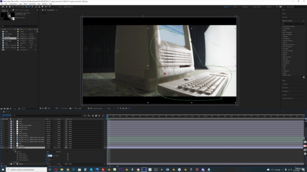Open File Explorer from the taskbar
This screenshot has height=172, width=307.
tap(62, 170)
